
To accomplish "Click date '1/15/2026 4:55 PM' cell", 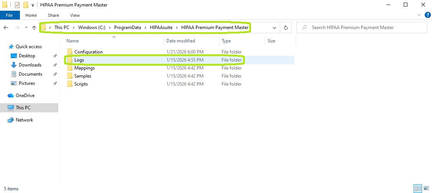I will pos(185,60).
